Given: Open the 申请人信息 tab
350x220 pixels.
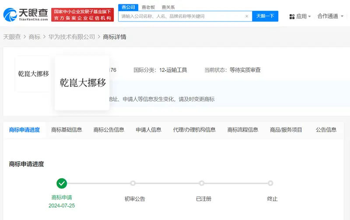Looking at the screenshot, I should pyautogui.click(x=148, y=130).
